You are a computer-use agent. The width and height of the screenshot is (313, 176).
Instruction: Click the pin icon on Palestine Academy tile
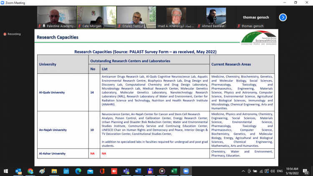pyautogui.click(x=44, y=26)
